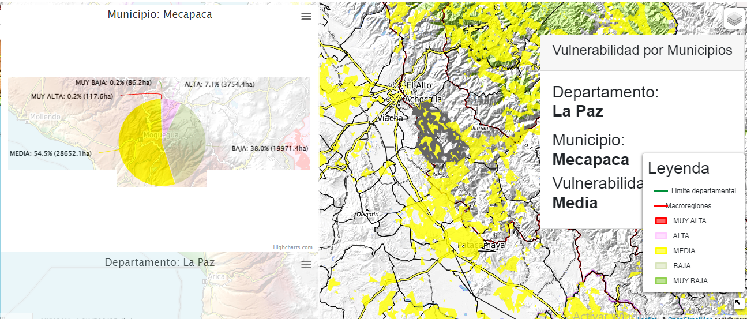The width and height of the screenshot is (747, 319).
Task: Collapse the Leyenda panel with arrow icon
Action: point(738,303)
